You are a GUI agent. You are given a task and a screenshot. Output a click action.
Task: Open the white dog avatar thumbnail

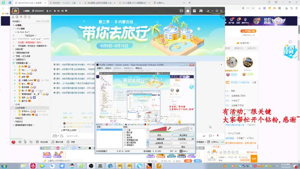coord(232,62)
